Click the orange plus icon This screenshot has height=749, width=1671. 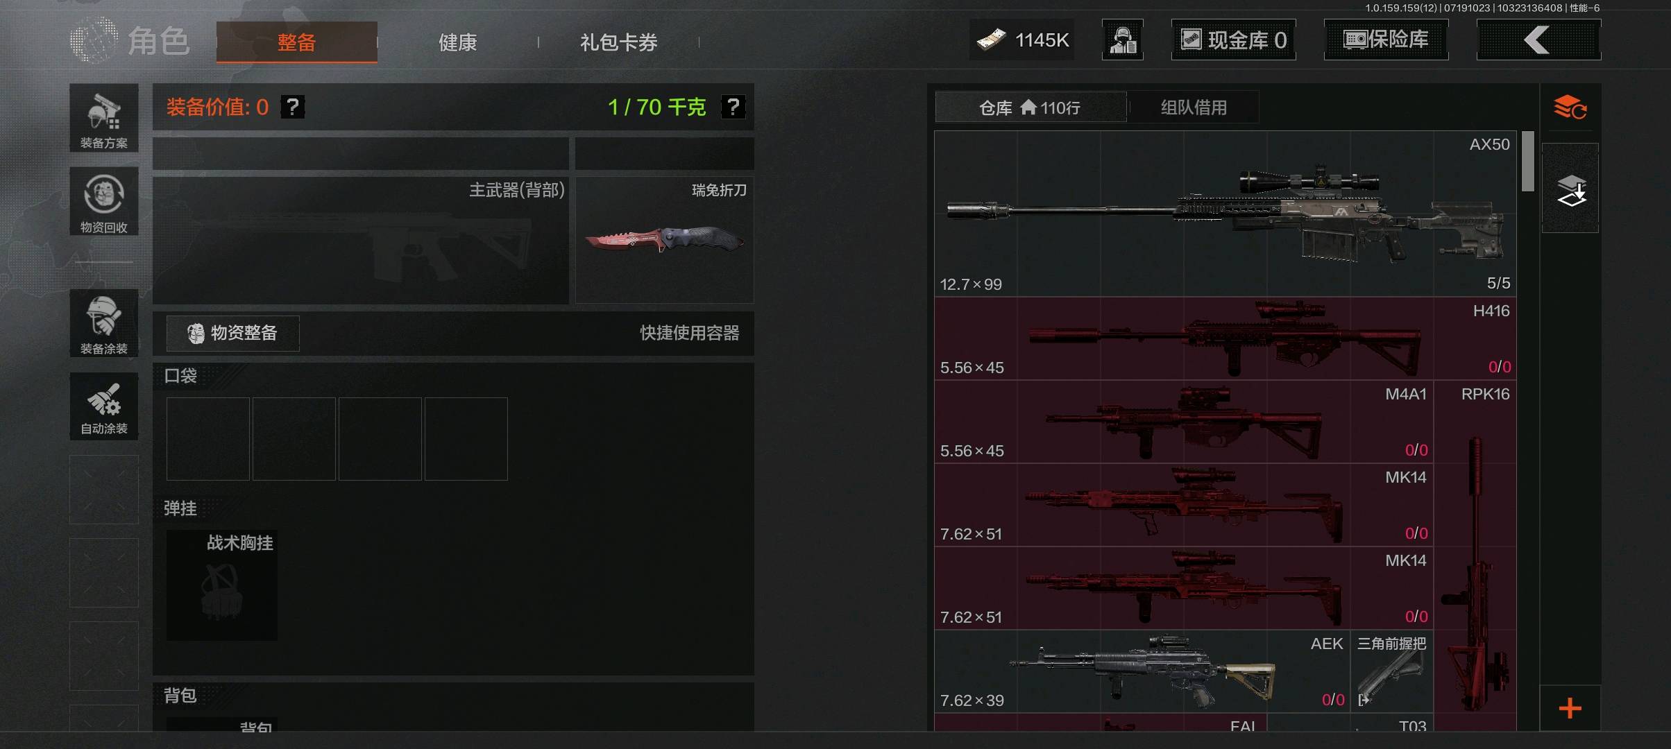click(1570, 708)
